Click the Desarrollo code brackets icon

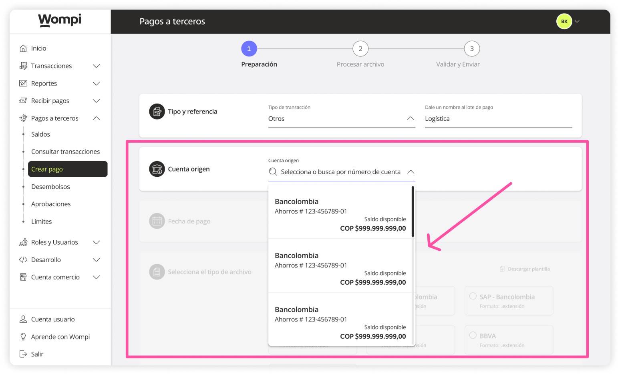coord(23,260)
